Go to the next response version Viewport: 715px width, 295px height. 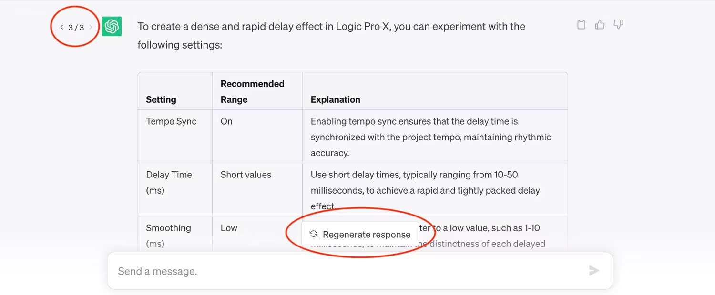(x=91, y=27)
